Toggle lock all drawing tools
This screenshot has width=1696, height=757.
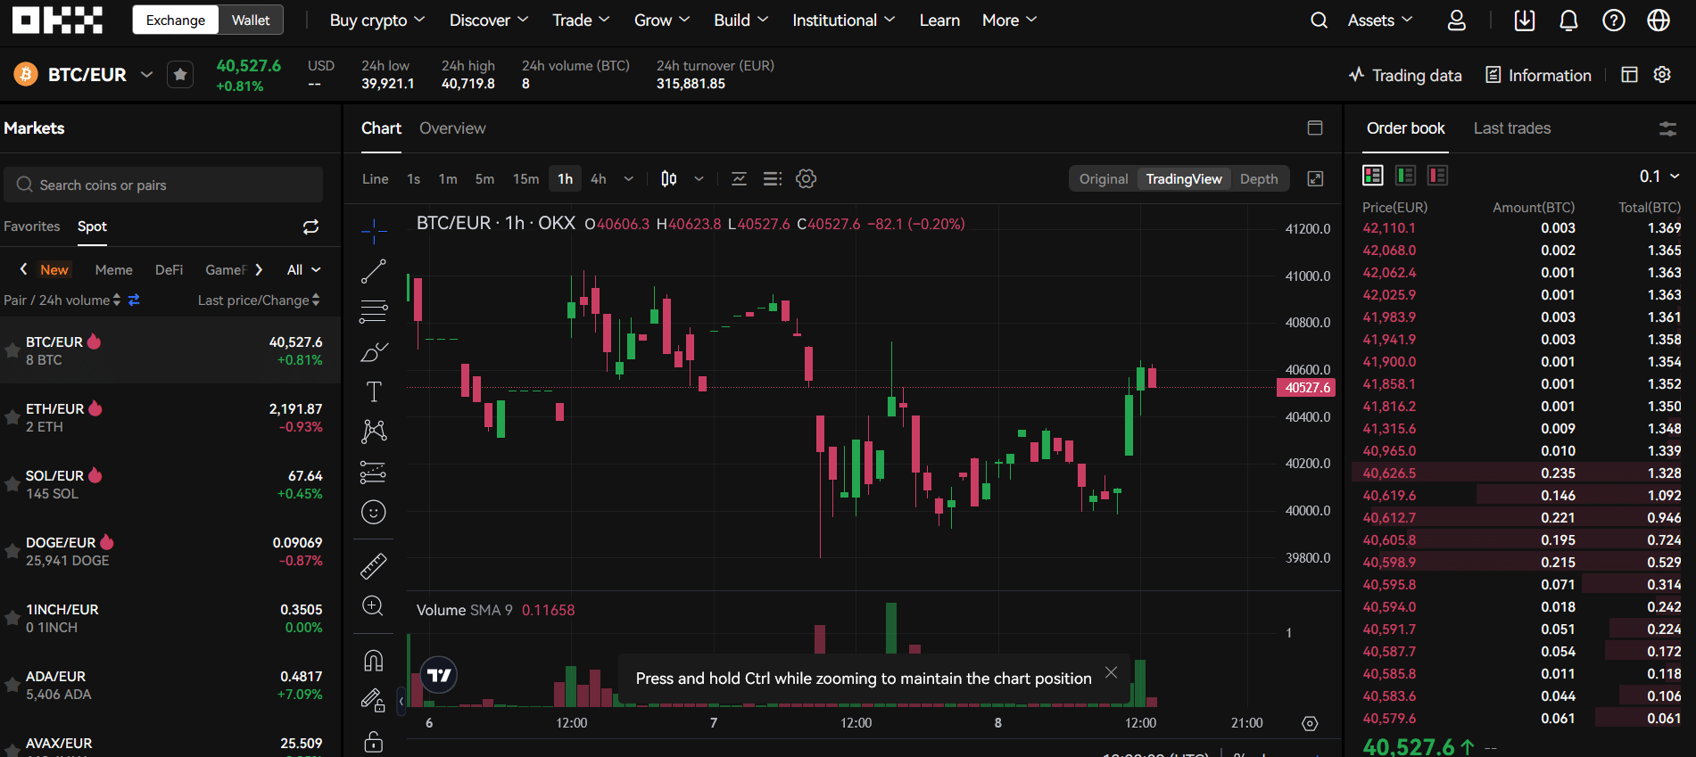click(374, 741)
